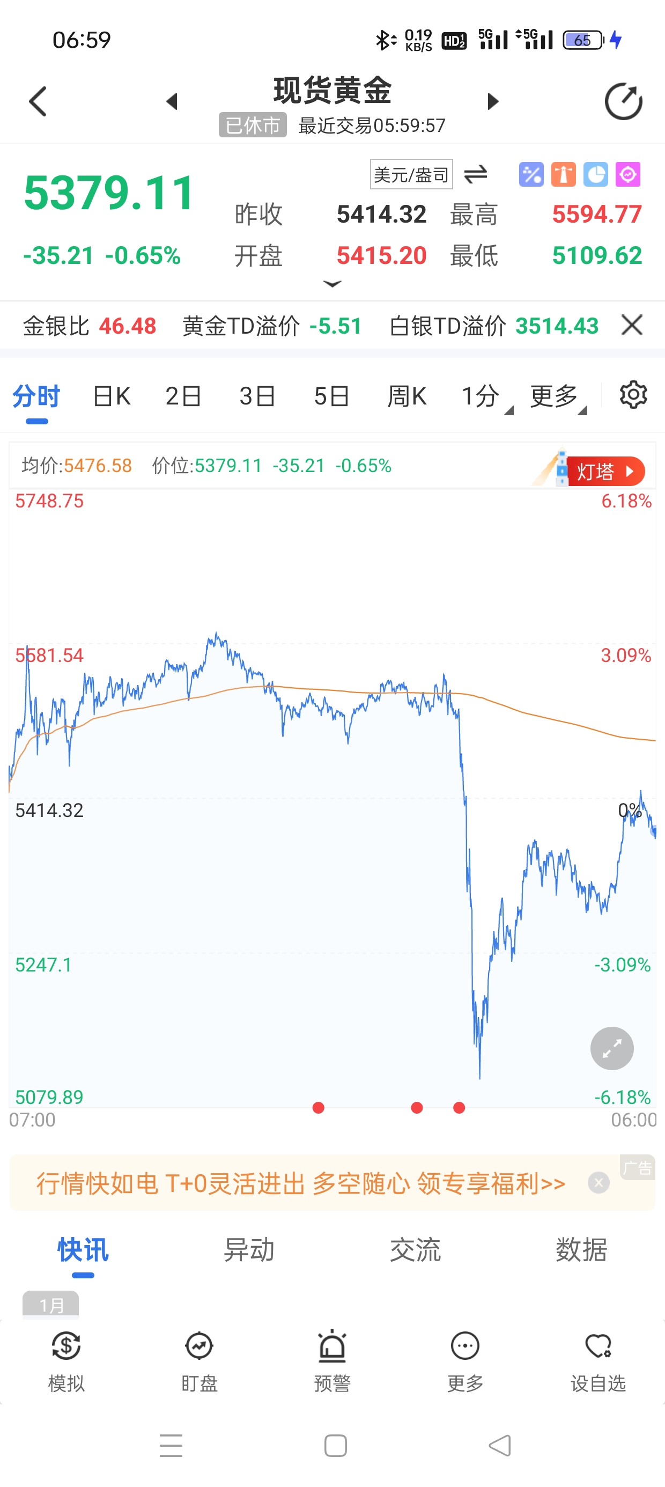Switch to 日K chart tab

click(x=112, y=396)
